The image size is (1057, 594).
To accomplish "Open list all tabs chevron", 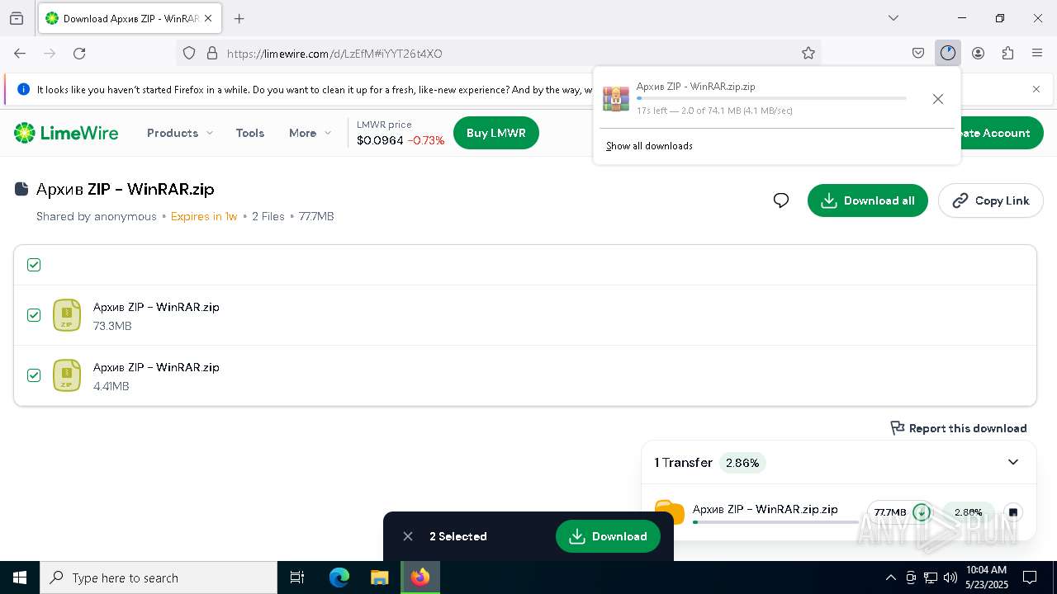I will pos(893,18).
